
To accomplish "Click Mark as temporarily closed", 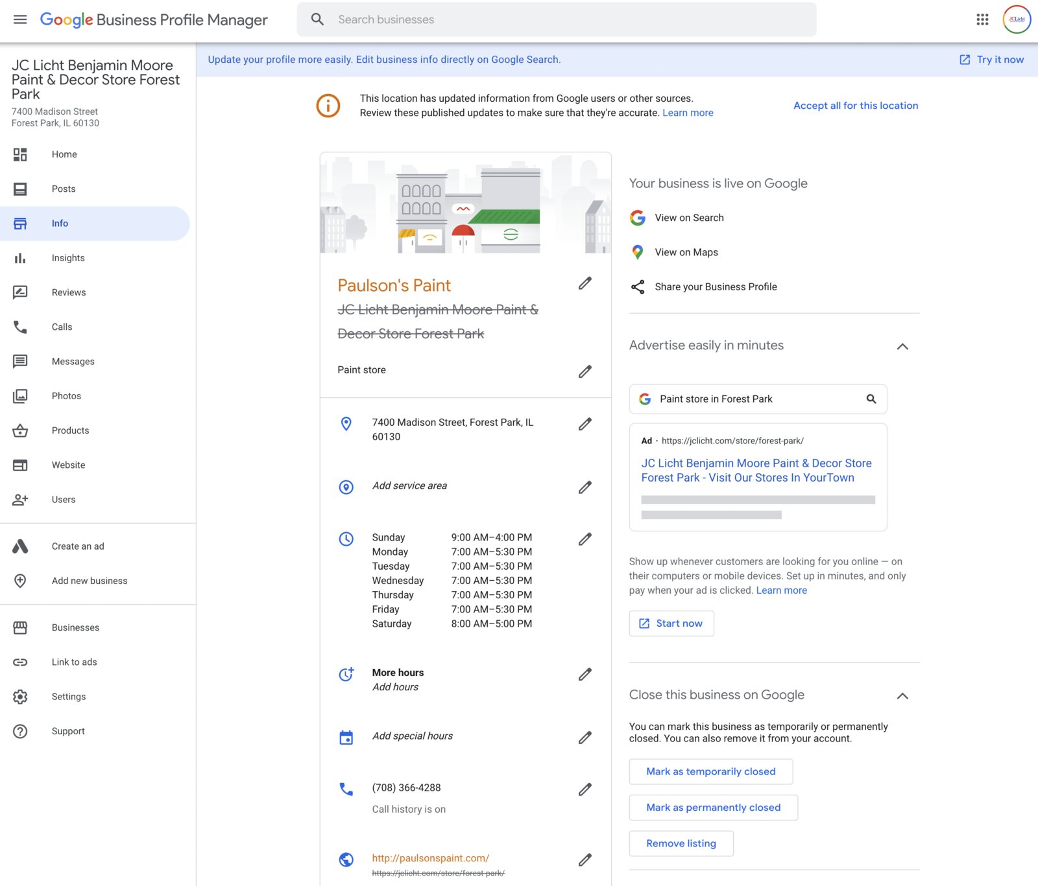I will pos(711,771).
